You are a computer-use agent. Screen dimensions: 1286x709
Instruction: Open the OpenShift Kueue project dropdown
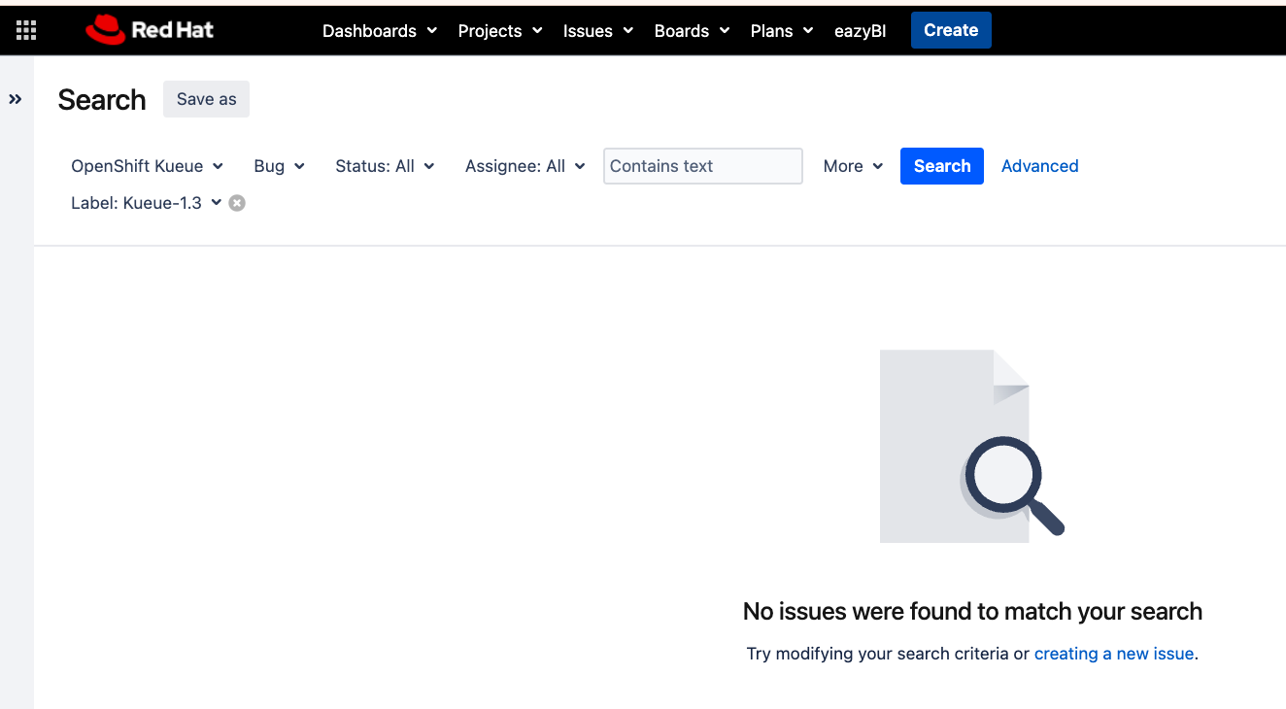[147, 166]
